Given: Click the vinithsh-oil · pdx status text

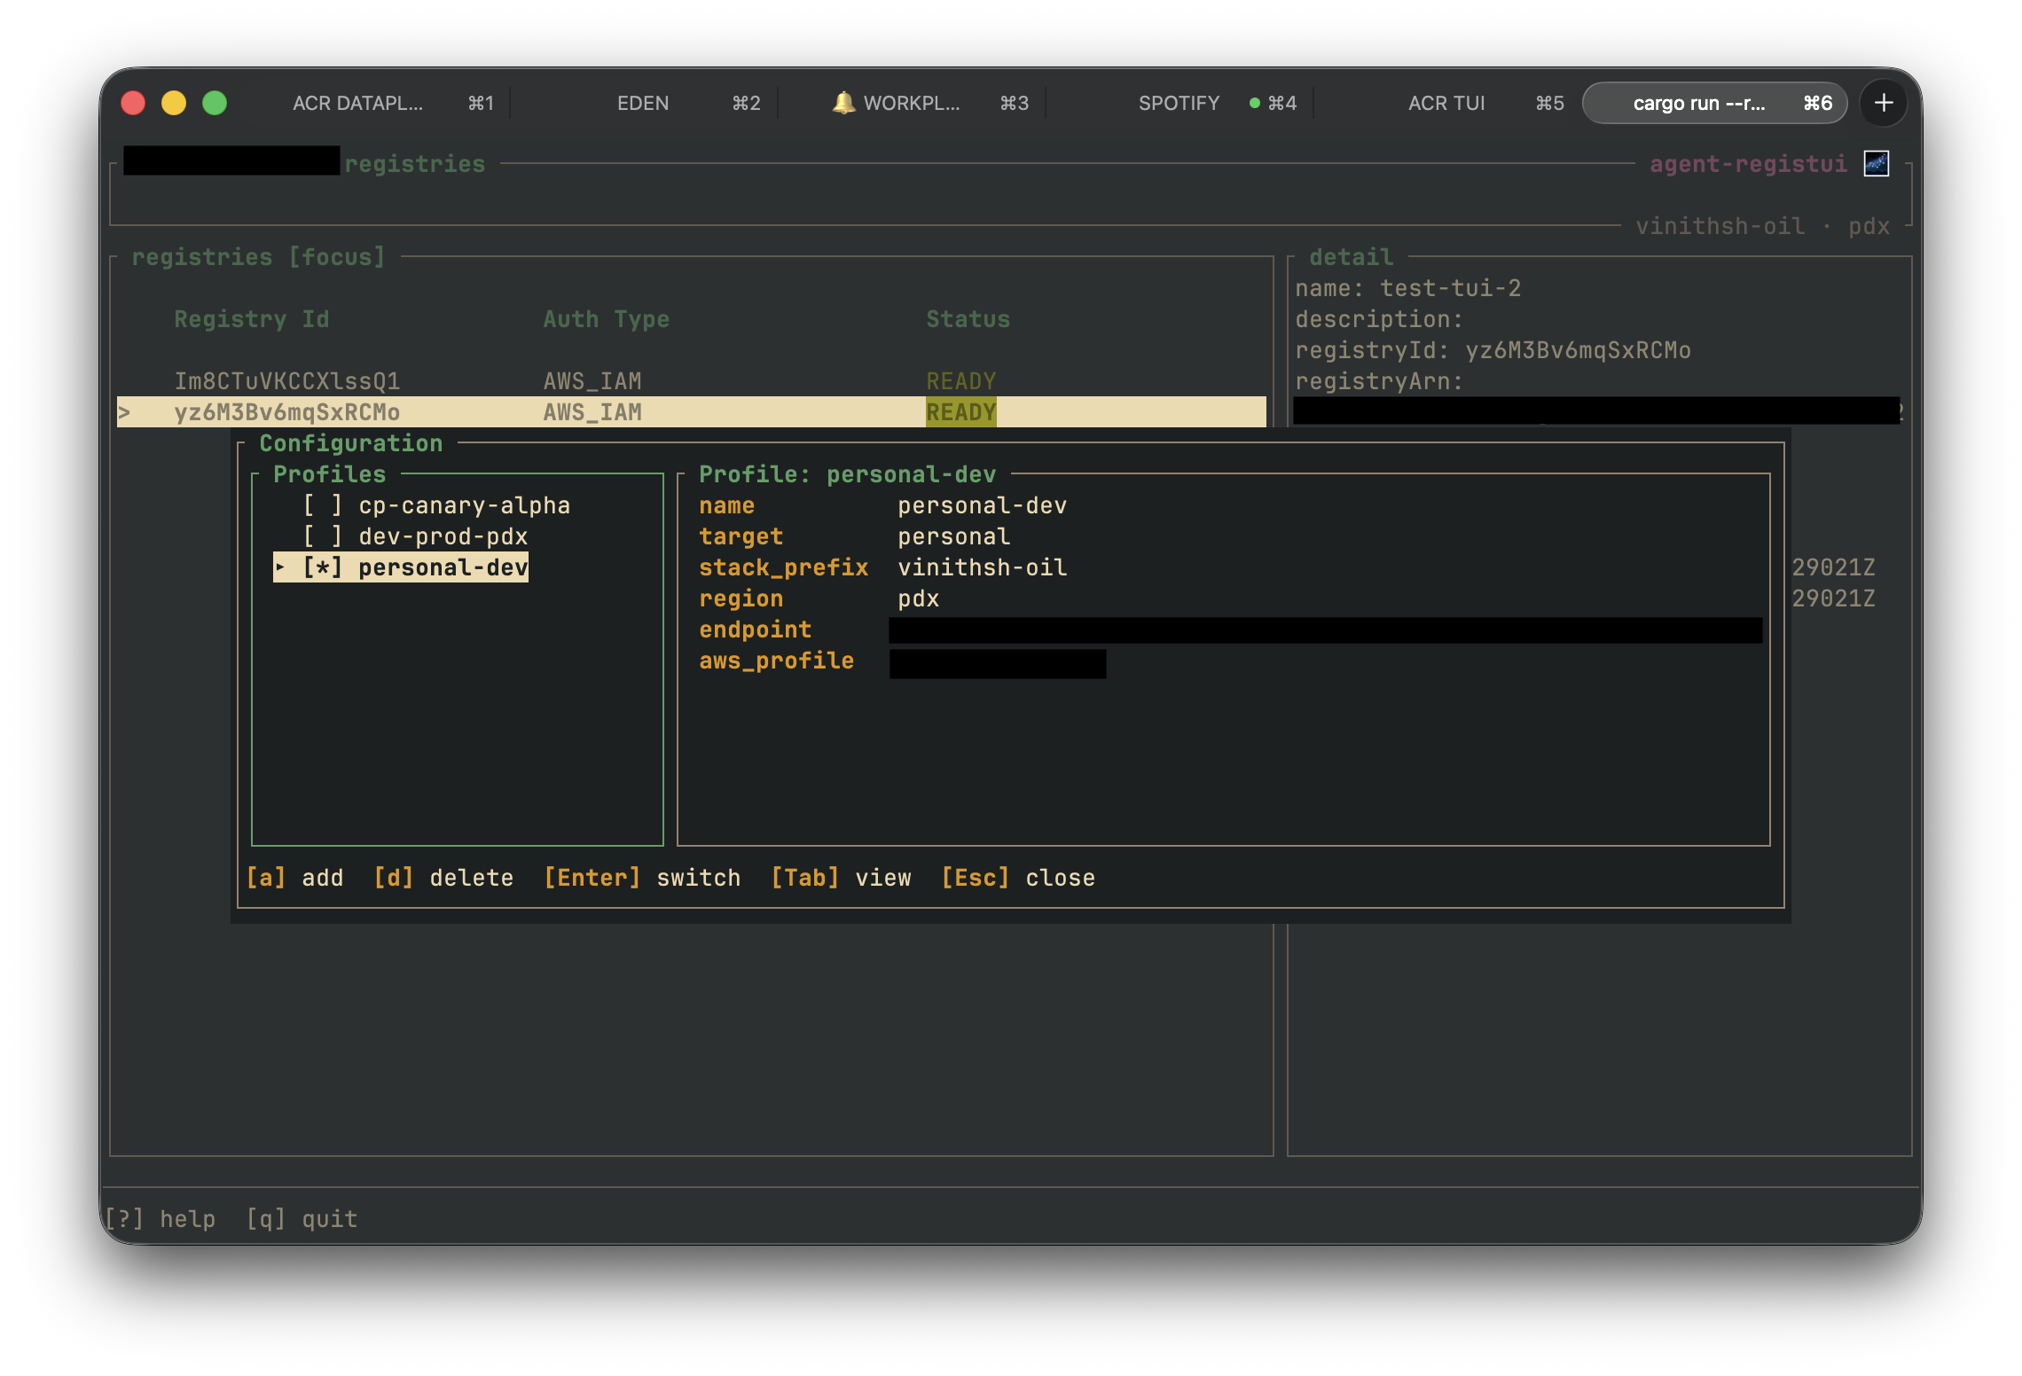Looking at the screenshot, I should [x=1763, y=226].
